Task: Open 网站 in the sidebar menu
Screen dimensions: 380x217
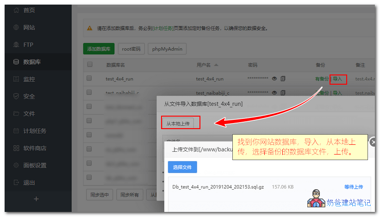Action: pyautogui.click(x=29, y=27)
